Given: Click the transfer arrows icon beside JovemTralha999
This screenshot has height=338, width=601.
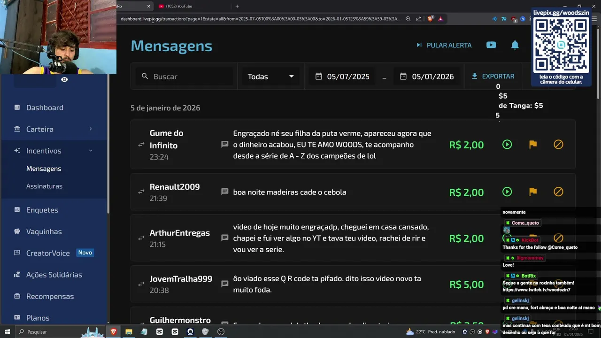Looking at the screenshot, I should pos(141,284).
